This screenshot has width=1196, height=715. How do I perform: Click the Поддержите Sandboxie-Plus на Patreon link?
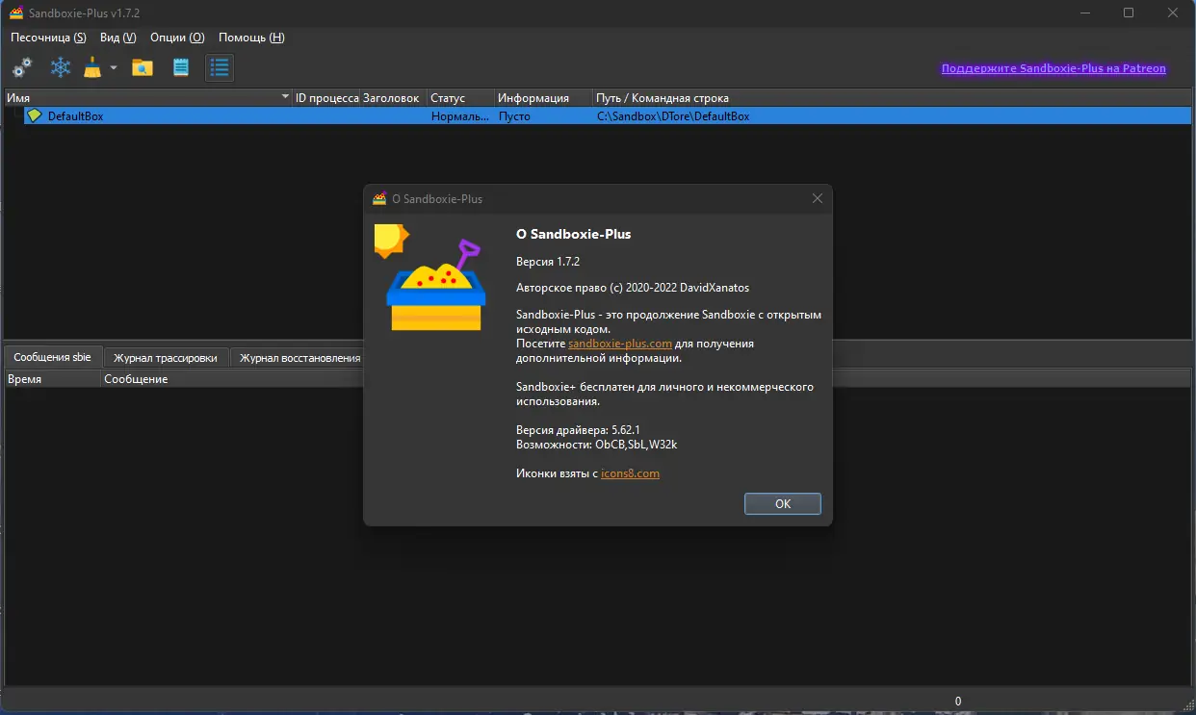pyautogui.click(x=1053, y=68)
